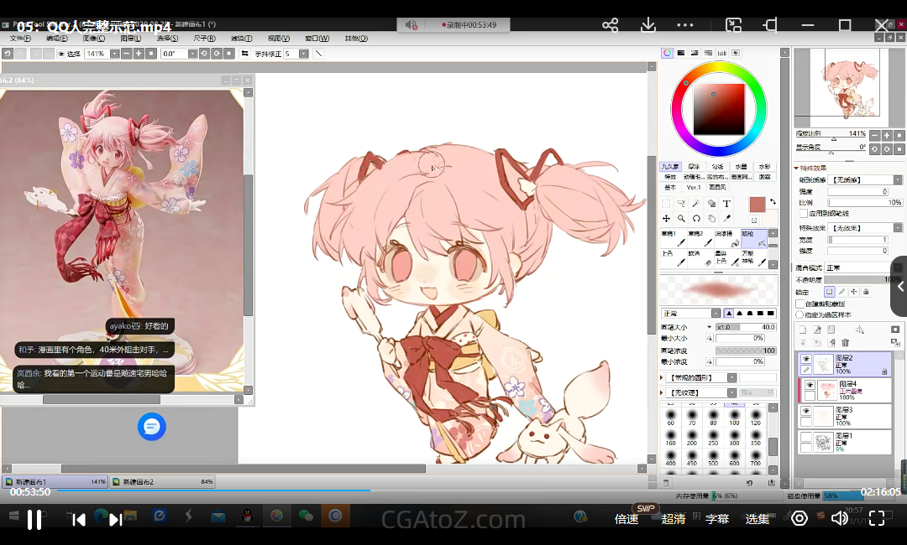Click the 倍速 playback speed button
The height and width of the screenshot is (545, 907).
tap(627, 519)
